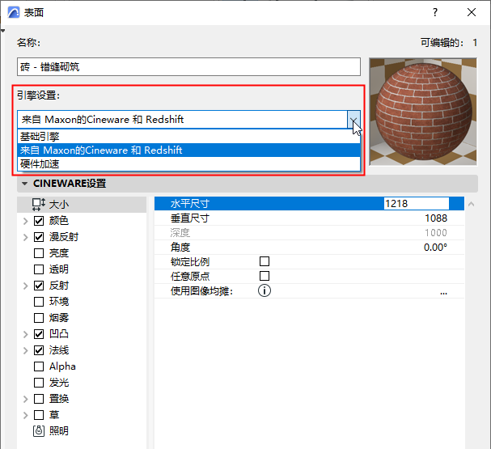Viewport: 491px width, 449px height.
Task: Click the brick sphere preview thumbnail
Action: (423, 112)
